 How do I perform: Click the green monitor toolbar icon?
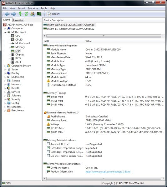click(39, 14)
